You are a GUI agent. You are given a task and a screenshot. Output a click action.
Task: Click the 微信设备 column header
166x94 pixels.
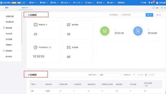click(49, 84)
